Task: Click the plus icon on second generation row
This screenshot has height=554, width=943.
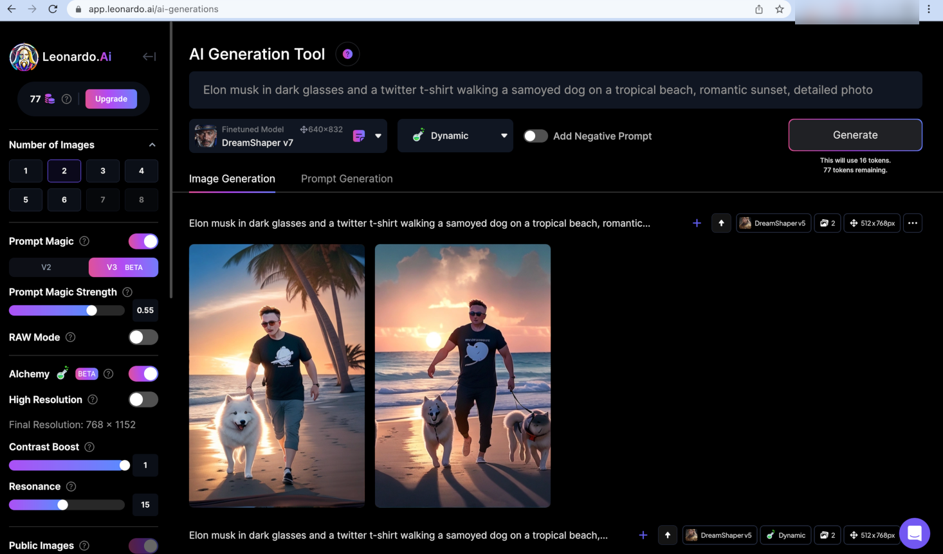Action: 643,535
